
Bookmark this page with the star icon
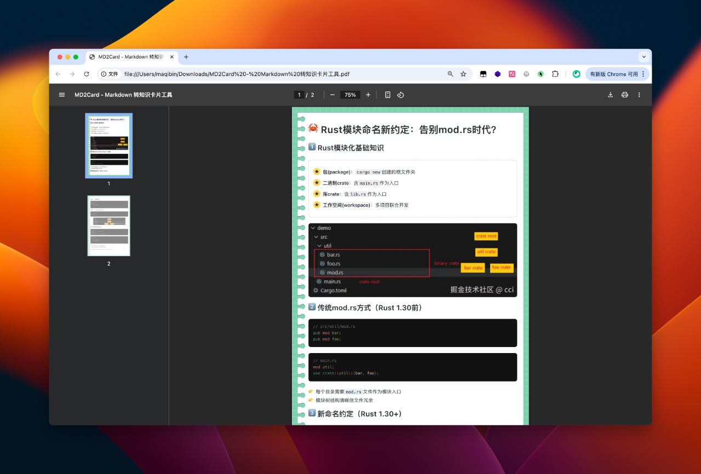click(463, 74)
